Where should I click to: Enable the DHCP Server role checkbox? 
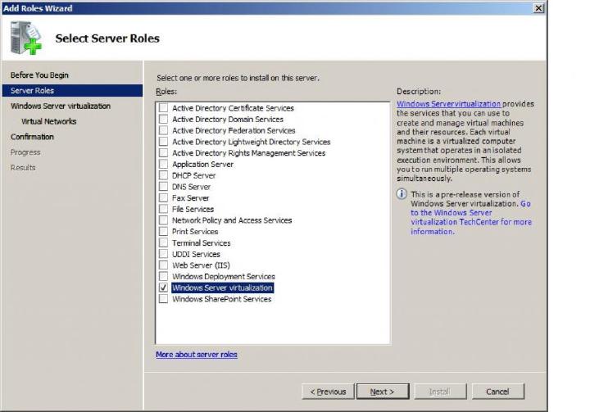point(163,175)
